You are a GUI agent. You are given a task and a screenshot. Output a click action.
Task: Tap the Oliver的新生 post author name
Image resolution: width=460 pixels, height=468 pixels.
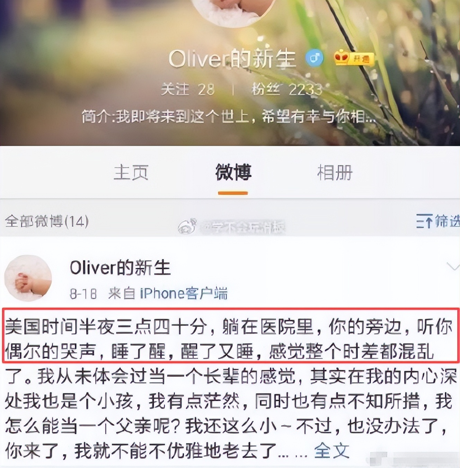(x=120, y=268)
